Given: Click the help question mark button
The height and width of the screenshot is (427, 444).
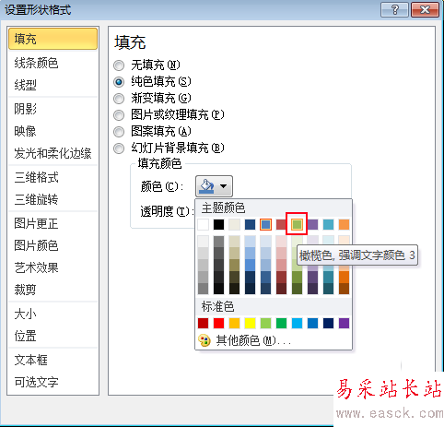Looking at the screenshot, I should (394, 10).
